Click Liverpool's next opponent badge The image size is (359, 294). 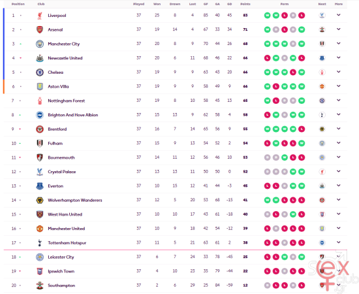(322, 15)
